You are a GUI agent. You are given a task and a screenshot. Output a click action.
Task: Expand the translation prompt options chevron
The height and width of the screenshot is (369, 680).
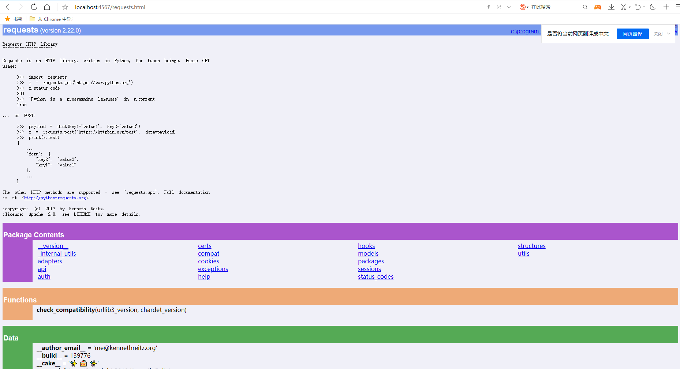pyautogui.click(x=669, y=34)
